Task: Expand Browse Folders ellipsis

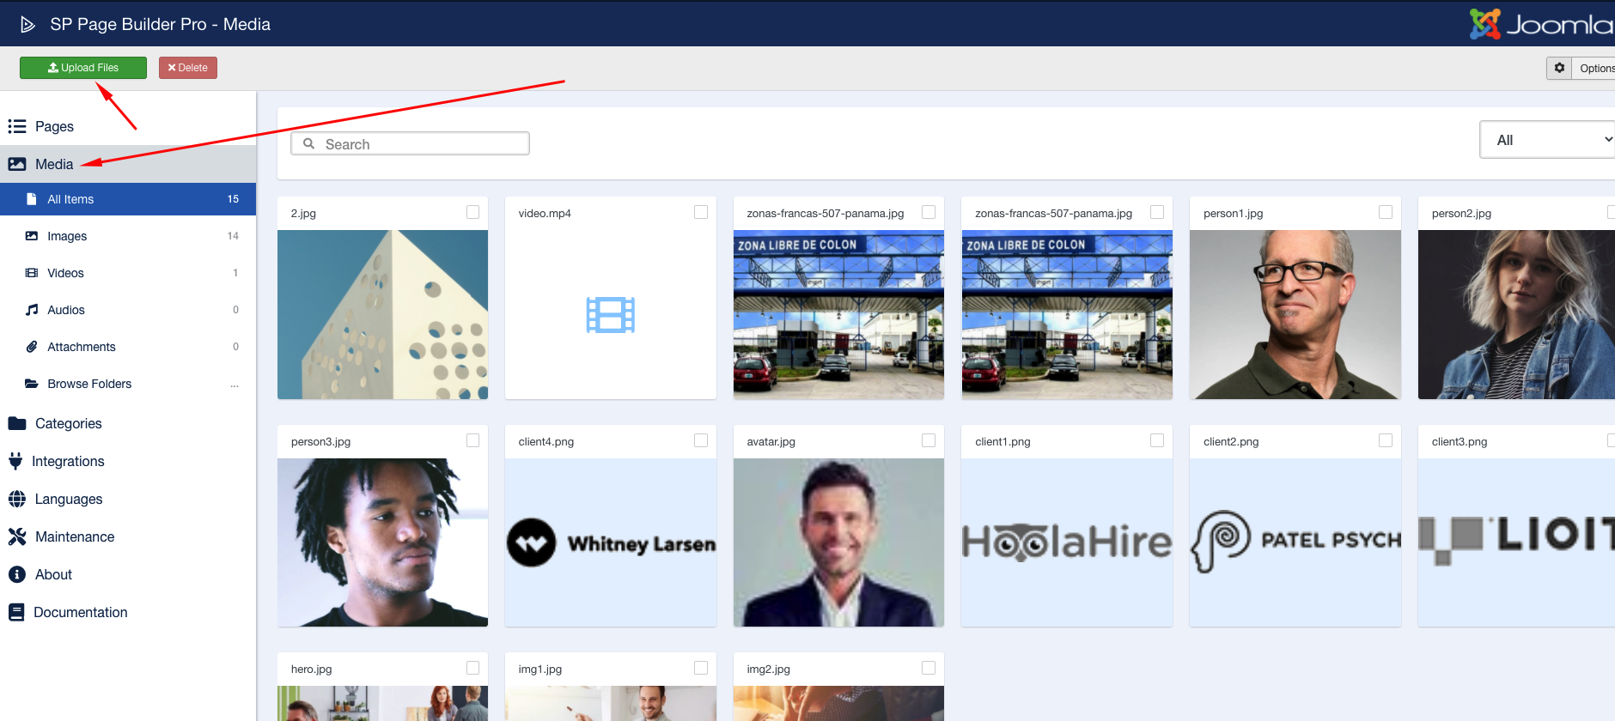Action: 235,385
